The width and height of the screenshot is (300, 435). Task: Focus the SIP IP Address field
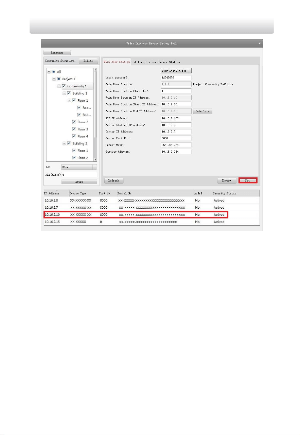(176, 118)
